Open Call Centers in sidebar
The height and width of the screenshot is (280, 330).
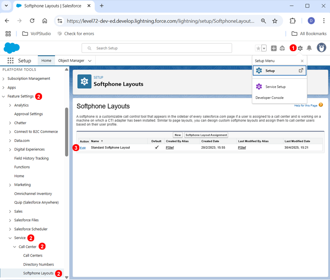33,256
